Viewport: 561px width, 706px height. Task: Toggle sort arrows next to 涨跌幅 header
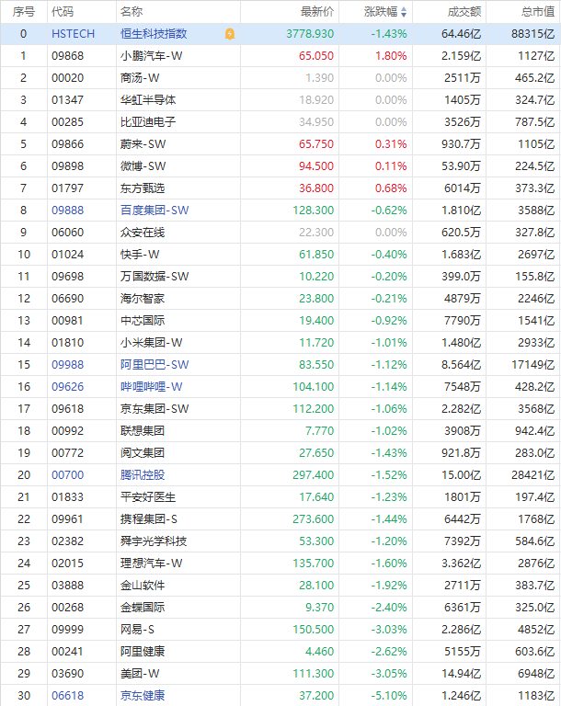404,12
